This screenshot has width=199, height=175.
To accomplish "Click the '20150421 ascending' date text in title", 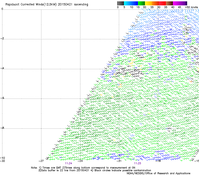I will coord(73,5).
